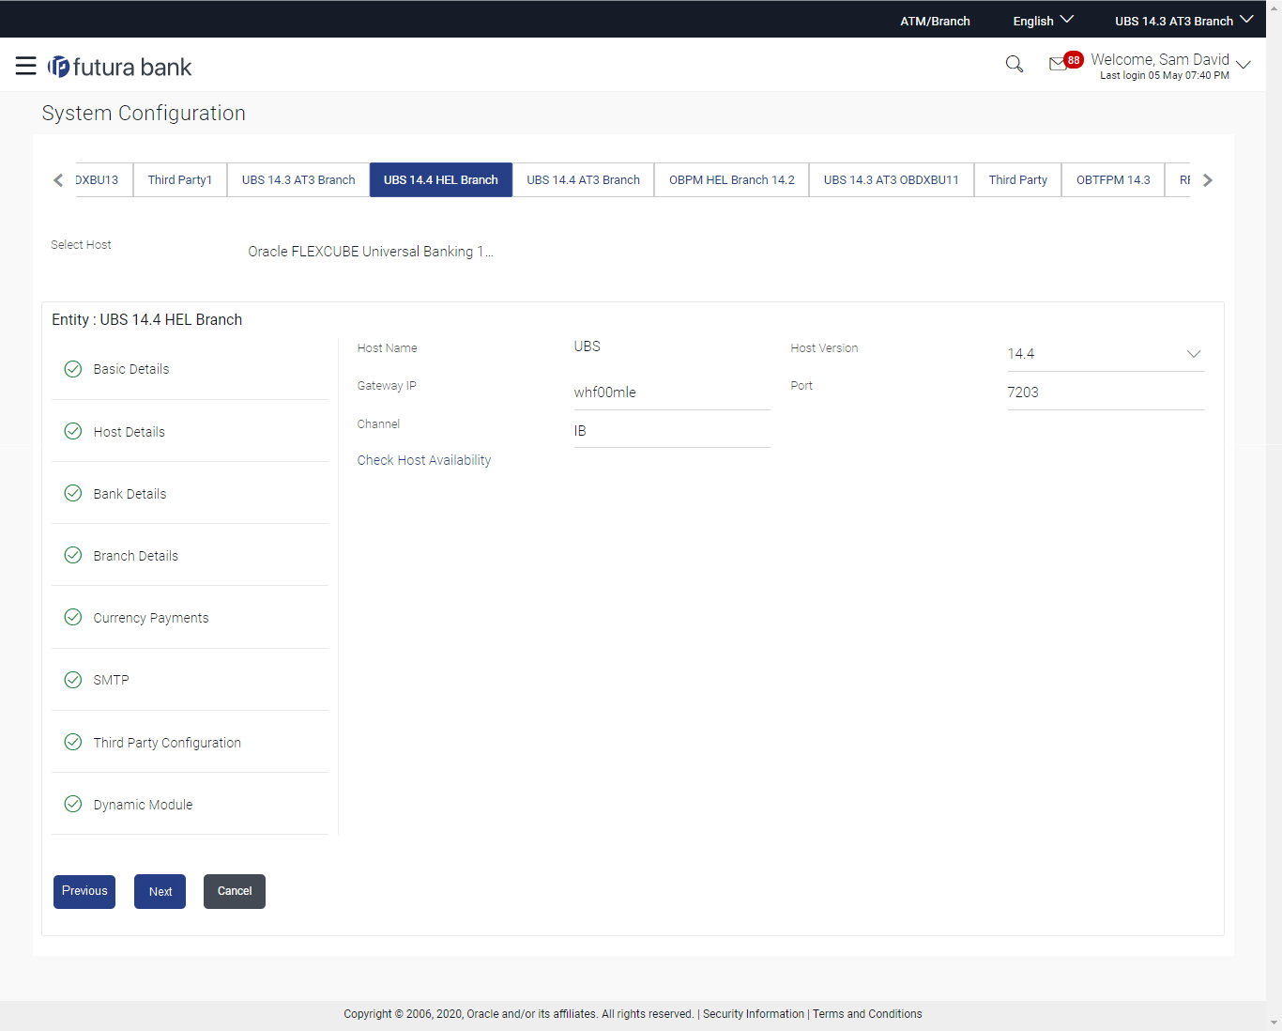This screenshot has height=1031, width=1282.
Task: Click the check icon beside Dynamic Module
Action: click(x=72, y=804)
